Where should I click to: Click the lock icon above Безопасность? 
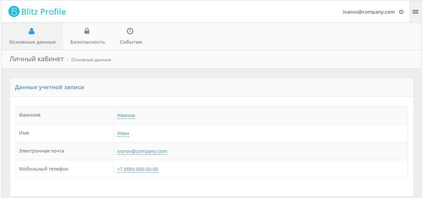(x=87, y=31)
